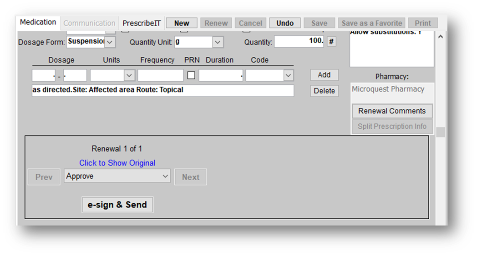Switch to the PrescribeIT tab
The width and height of the screenshot is (477, 255).
click(142, 23)
